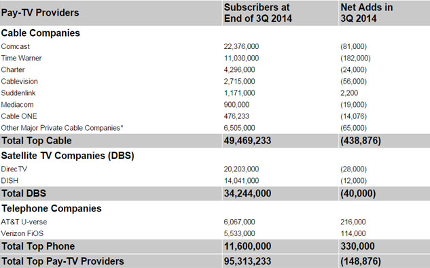Click Time Warner subscriber count 11,030,000
Viewport: 430px width, 268px height.
click(241, 58)
